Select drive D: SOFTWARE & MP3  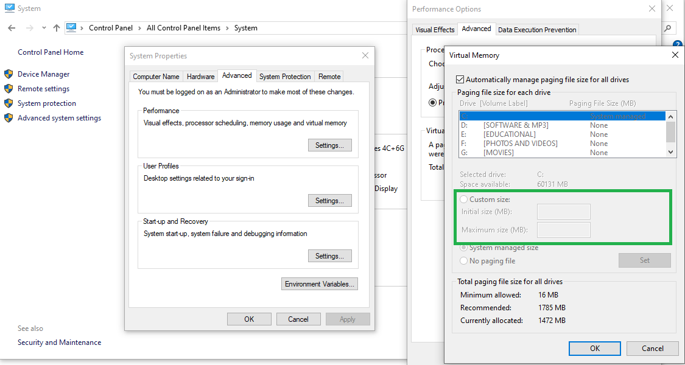562,125
